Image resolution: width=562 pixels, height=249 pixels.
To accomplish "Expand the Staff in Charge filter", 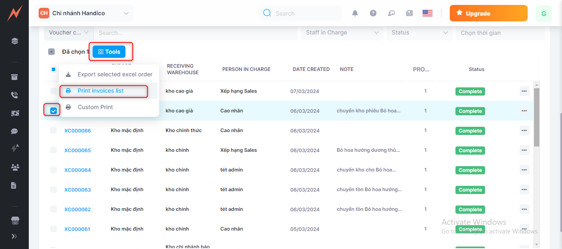I will (x=342, y=33).
